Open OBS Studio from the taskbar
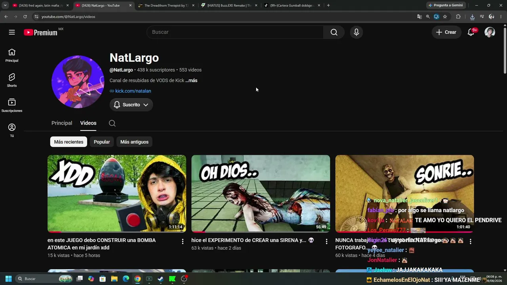The height and width of the screenshot is (285, 507). 184,279
